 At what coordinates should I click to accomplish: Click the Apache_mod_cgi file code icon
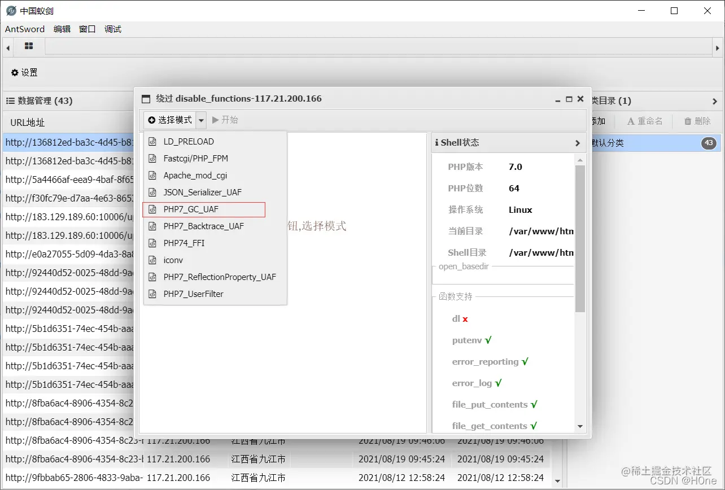pos(152,176)
